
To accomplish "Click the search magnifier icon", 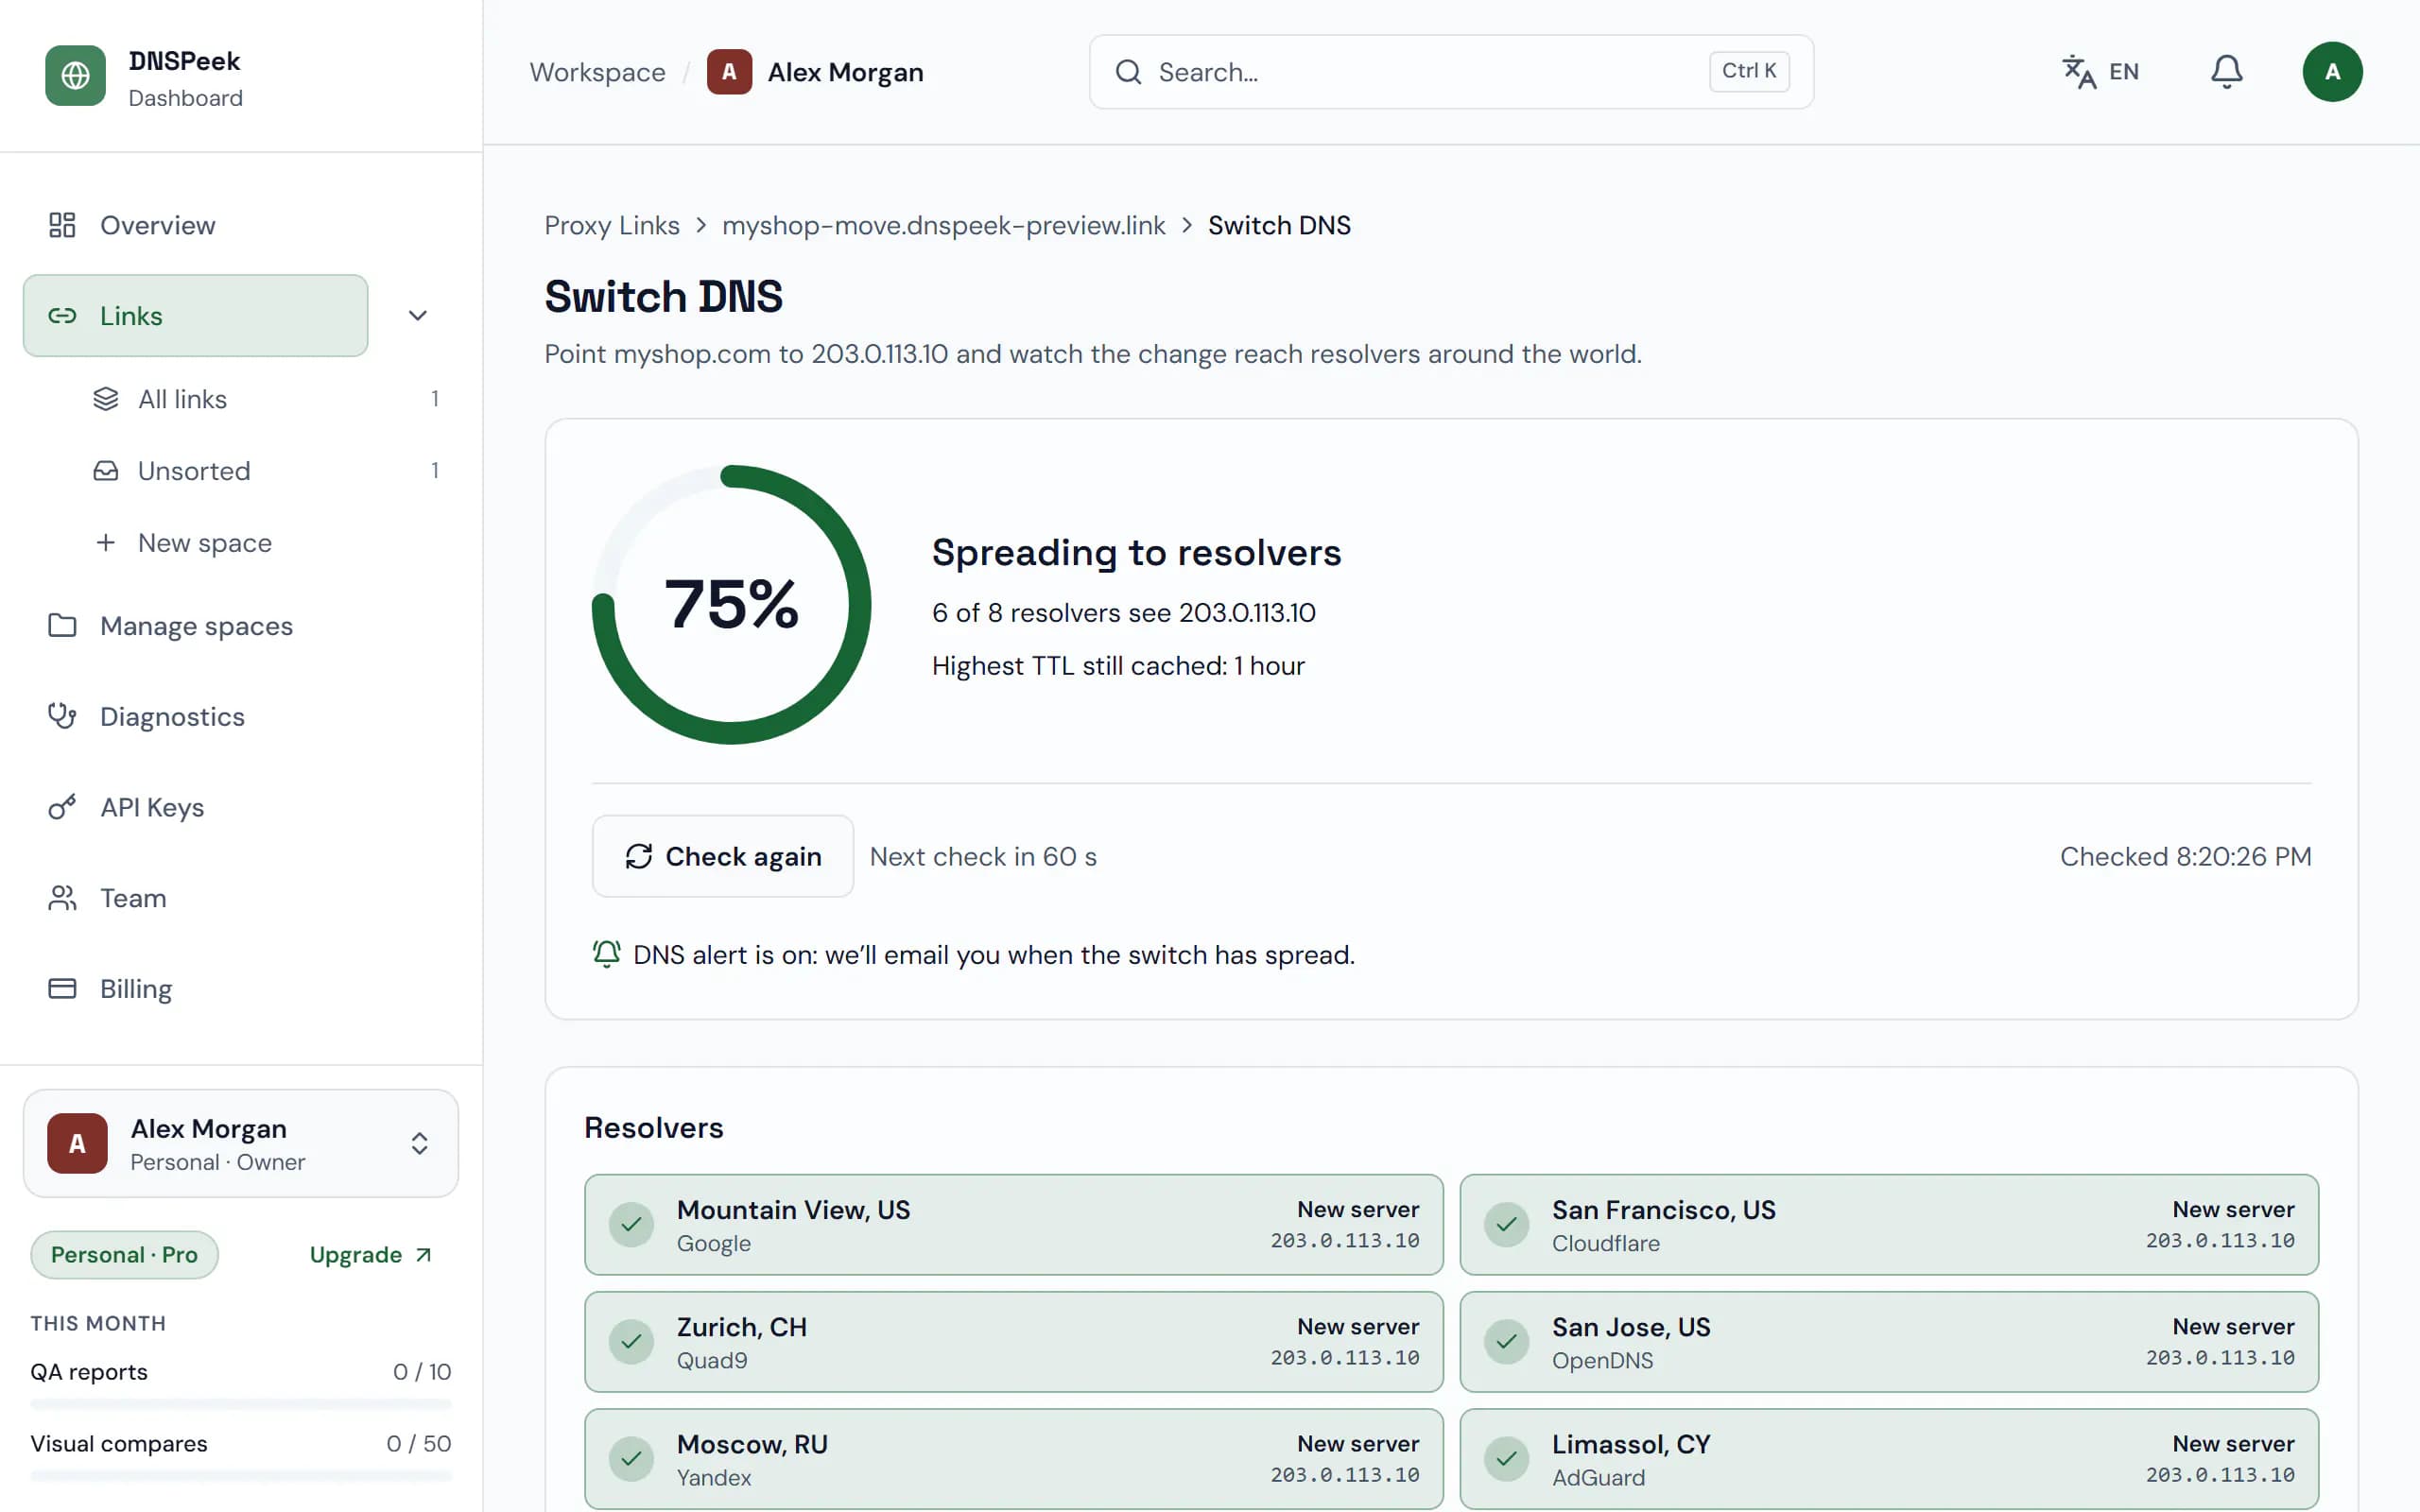I will (x=1128, y=72).
